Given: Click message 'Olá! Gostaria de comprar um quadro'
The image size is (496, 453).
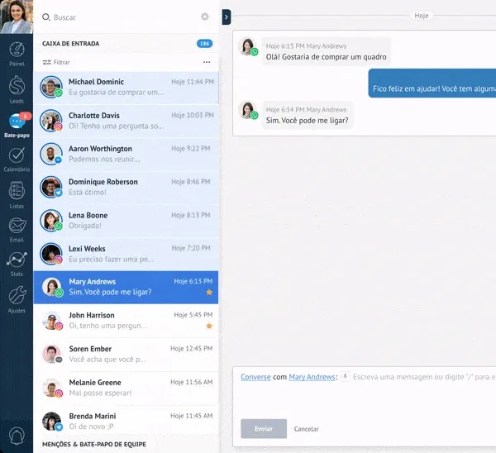Looking at the screenshot, I should (x=327, y=51).
